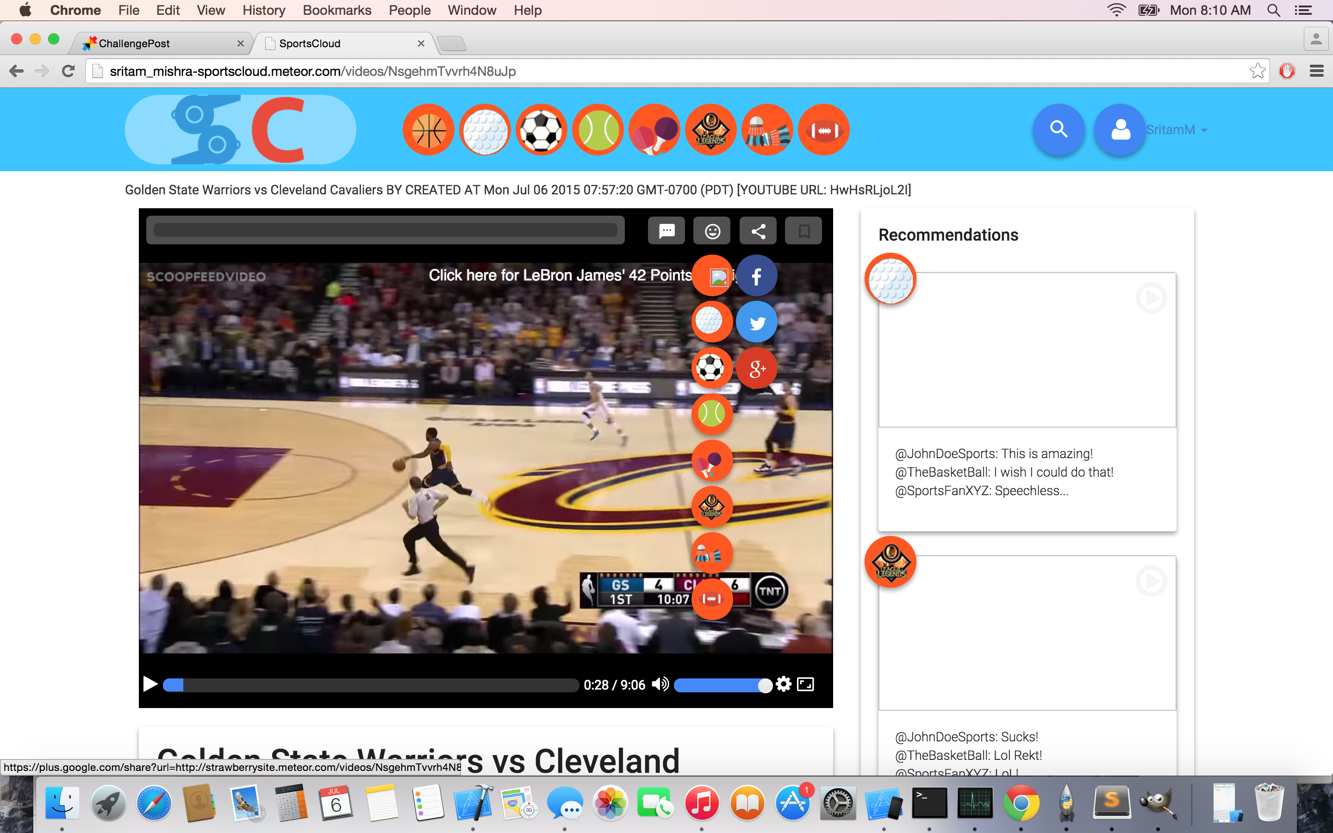Image resolution: width=1333 pixels, height=833 pixels.
Task: Tag video with League of Legends overlay icon
Action: click(x=712, y=506)
